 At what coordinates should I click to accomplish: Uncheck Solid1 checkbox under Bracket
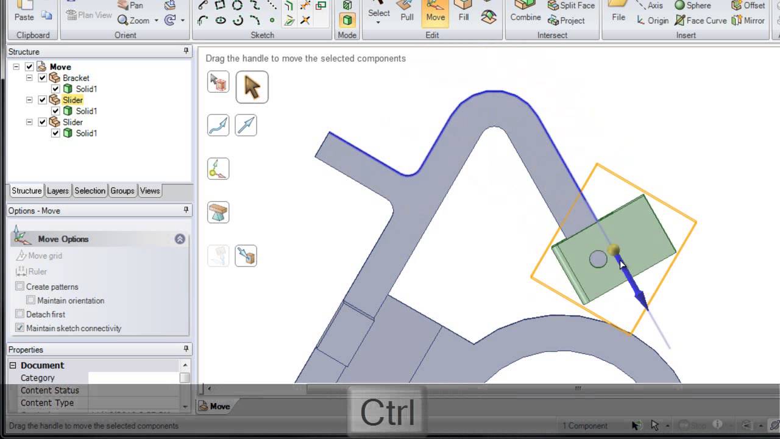coord(55,89)
